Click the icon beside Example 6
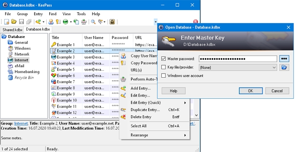Viewport: 297px width, 152px height. pyautogui.click(x=54, y=76)
